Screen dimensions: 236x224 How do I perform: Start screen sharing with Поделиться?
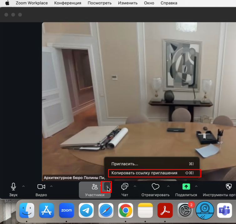coord(186,187)
